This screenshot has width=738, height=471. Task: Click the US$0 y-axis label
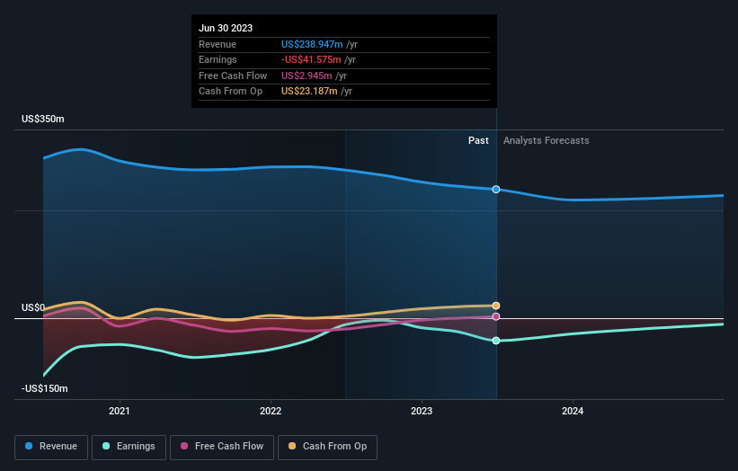[x=33, y=307]
